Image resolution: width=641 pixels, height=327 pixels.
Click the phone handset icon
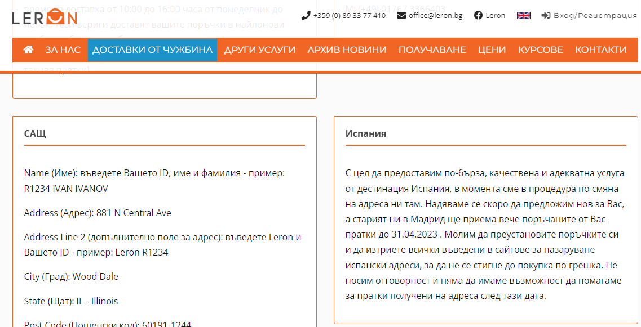click(306, 15)
